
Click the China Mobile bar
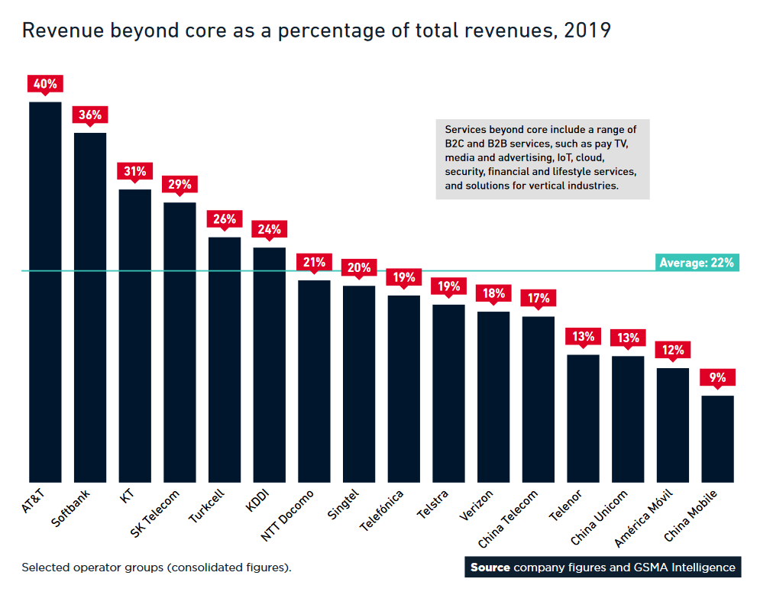(718, 439)
